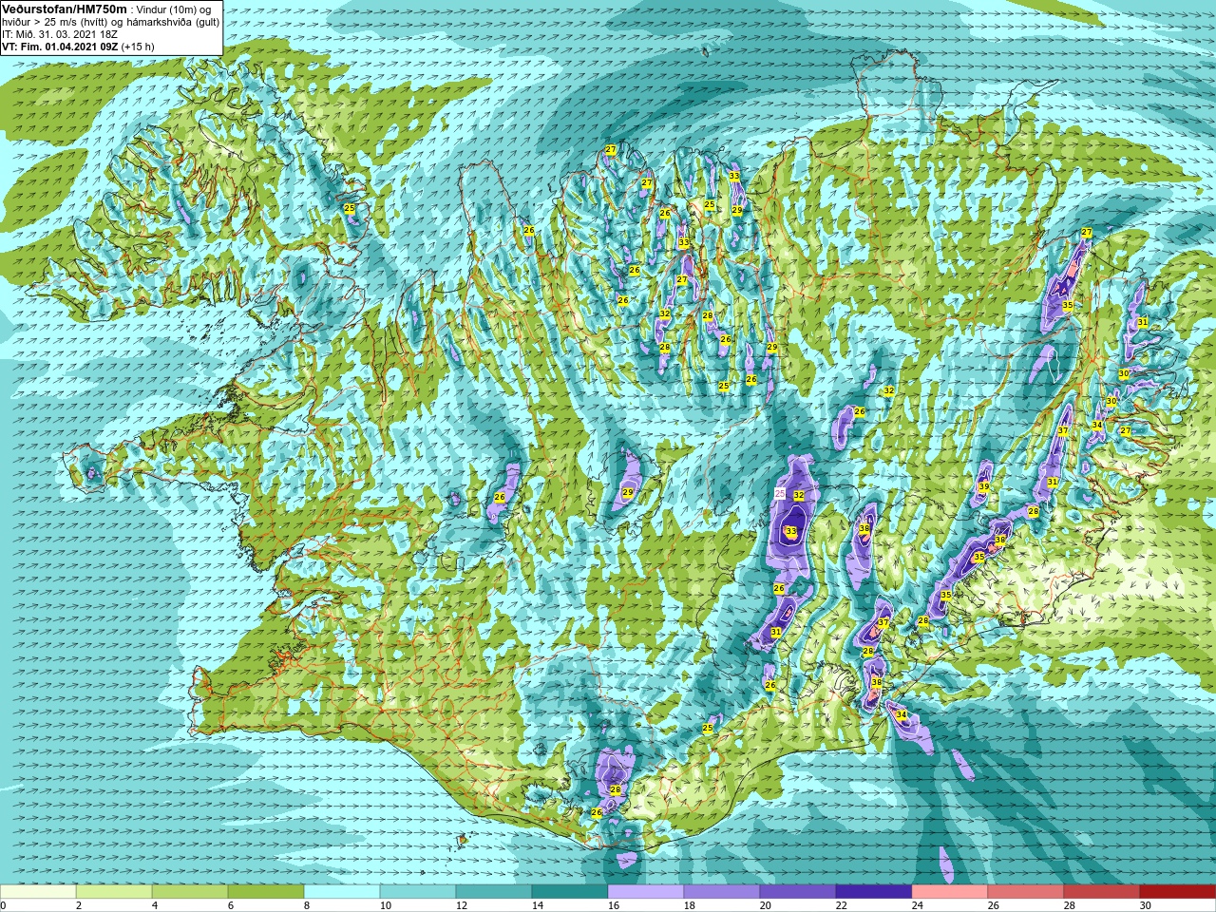The height and width of the screenshot is (912, 1216).
Task: Select the 28–30 m/s red legend swatch
Action: coord(1102,892)
